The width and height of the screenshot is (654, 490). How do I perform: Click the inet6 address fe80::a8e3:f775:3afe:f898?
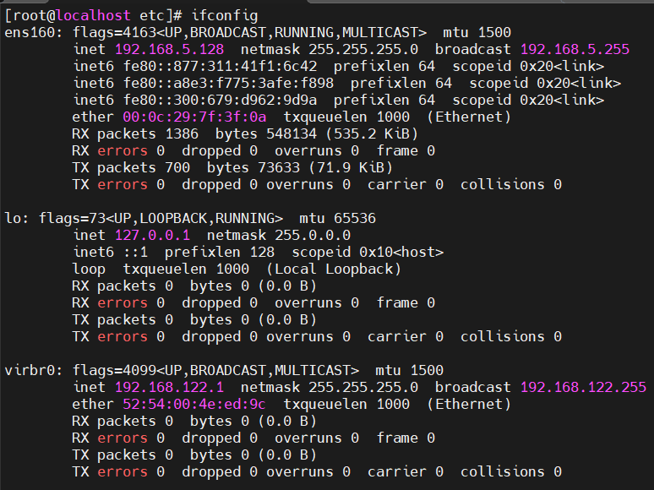pyautogui.click(x=228, y=83)
